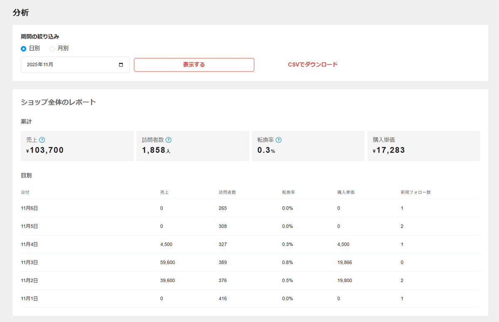
Task: Select the 1,858人 visitors summary card
Action: pyautogui.click(x=193, y=146)
